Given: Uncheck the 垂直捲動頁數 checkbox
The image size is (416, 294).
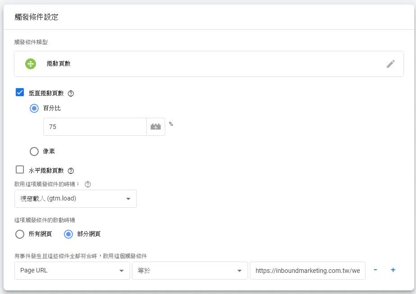Looking at the screenshot, I should 20,93.
